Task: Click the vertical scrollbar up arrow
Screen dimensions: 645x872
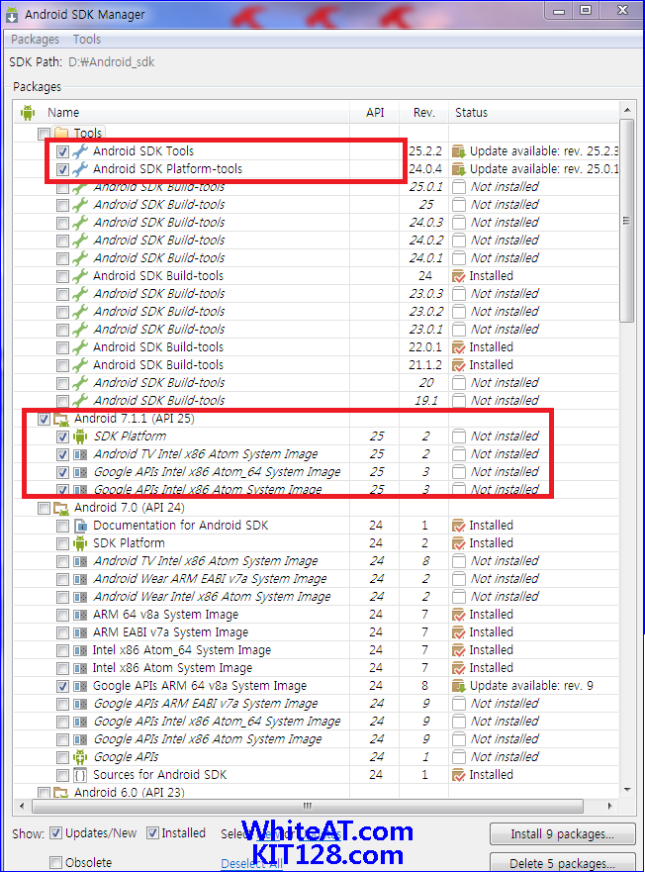Action: coord(627,110)
